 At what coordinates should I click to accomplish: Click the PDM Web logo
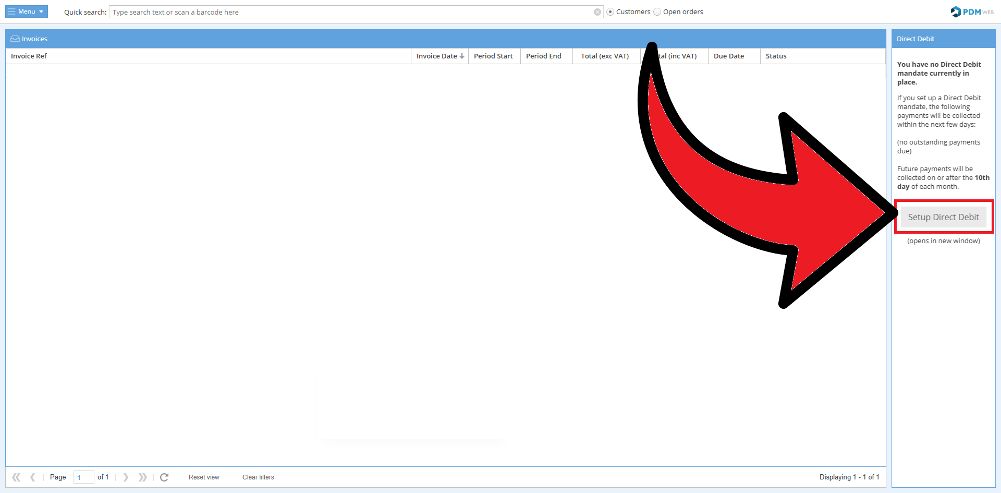(972, 11)
